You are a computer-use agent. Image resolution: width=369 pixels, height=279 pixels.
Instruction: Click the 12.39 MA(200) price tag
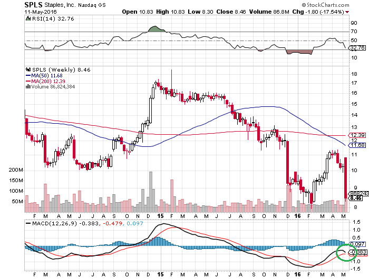click(357, 135)
